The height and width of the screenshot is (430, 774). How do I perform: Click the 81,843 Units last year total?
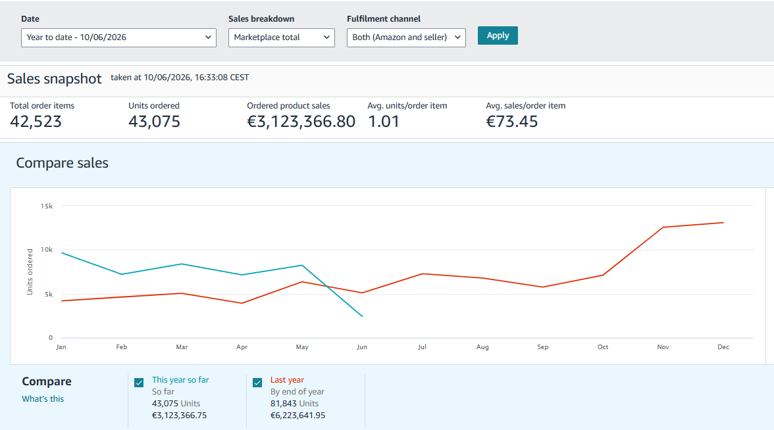(x=294, y=404)
